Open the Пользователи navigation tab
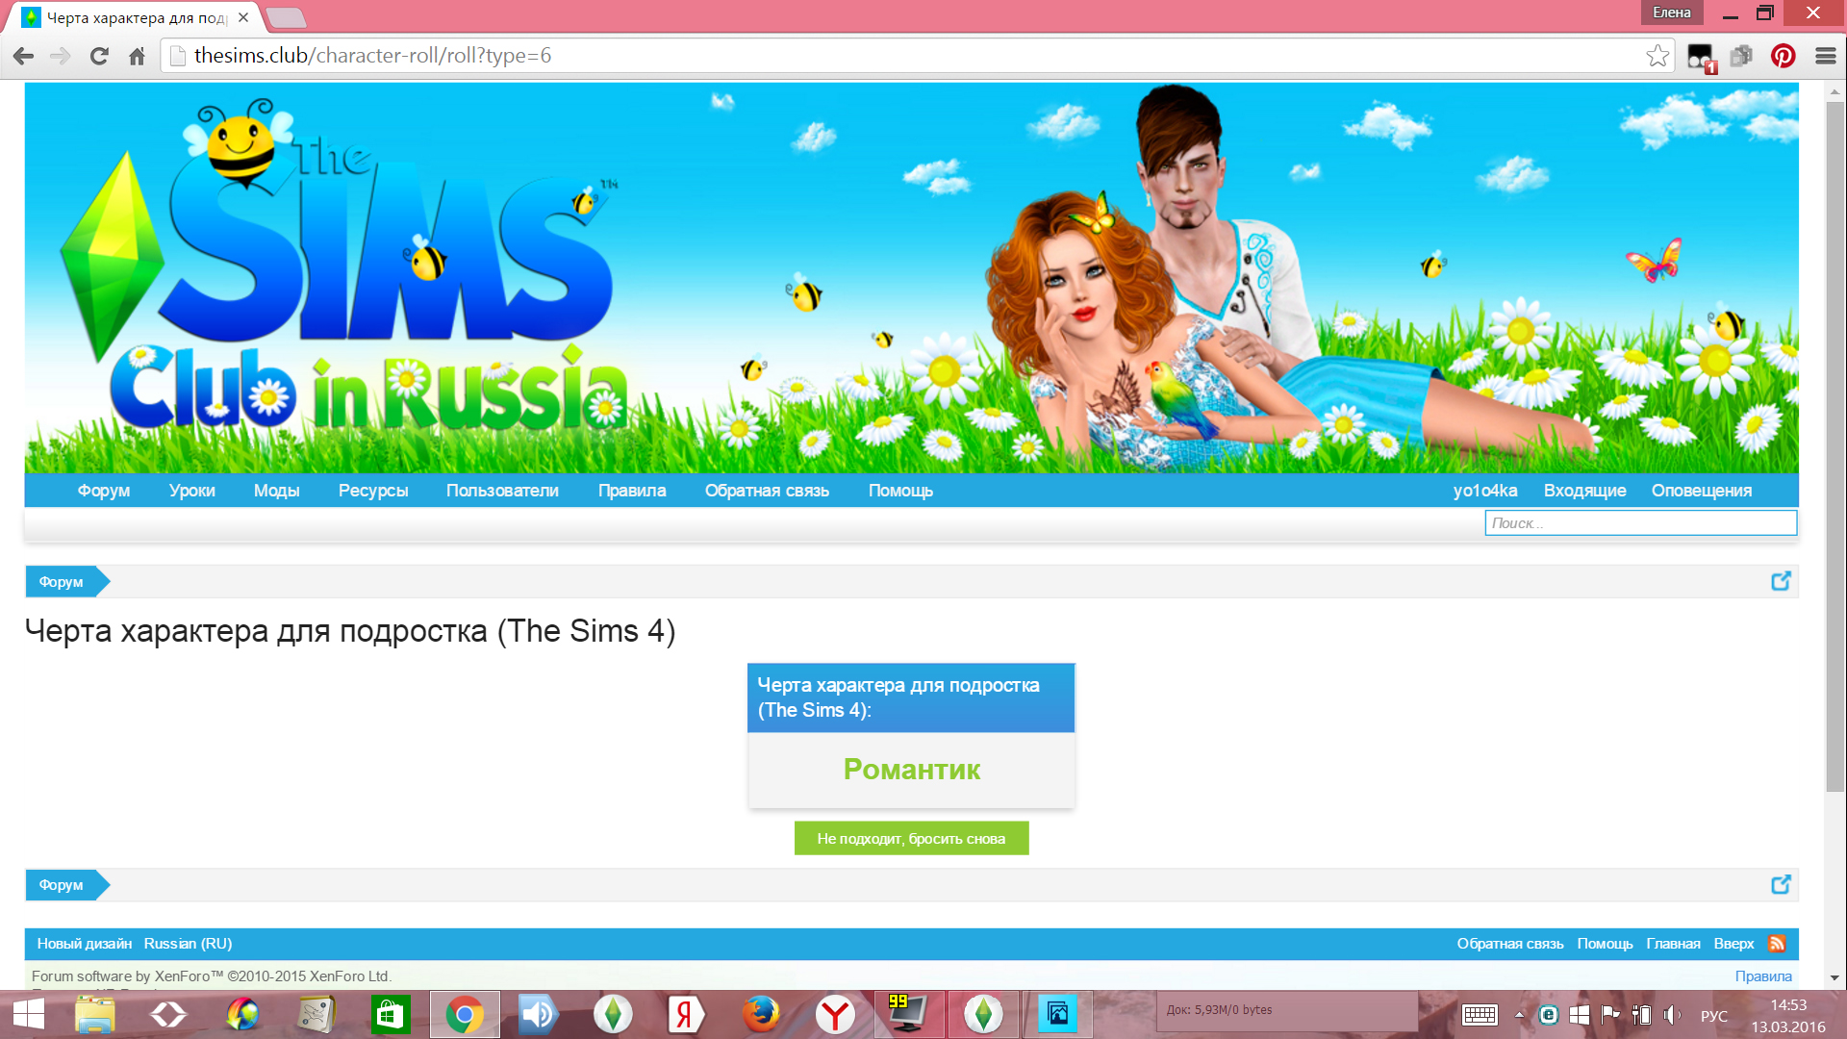The image size is (1847, 1039). point(502,491)
